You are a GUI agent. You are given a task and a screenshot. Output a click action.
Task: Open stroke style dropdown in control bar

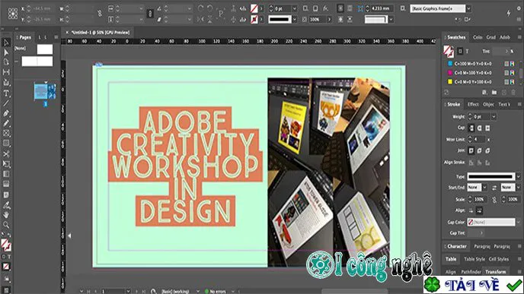pos(295,19)
